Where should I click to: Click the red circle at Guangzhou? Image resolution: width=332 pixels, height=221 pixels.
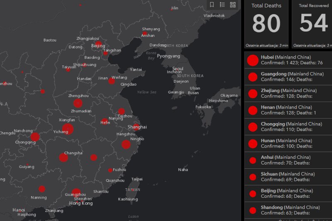click(x=76, y=192)
